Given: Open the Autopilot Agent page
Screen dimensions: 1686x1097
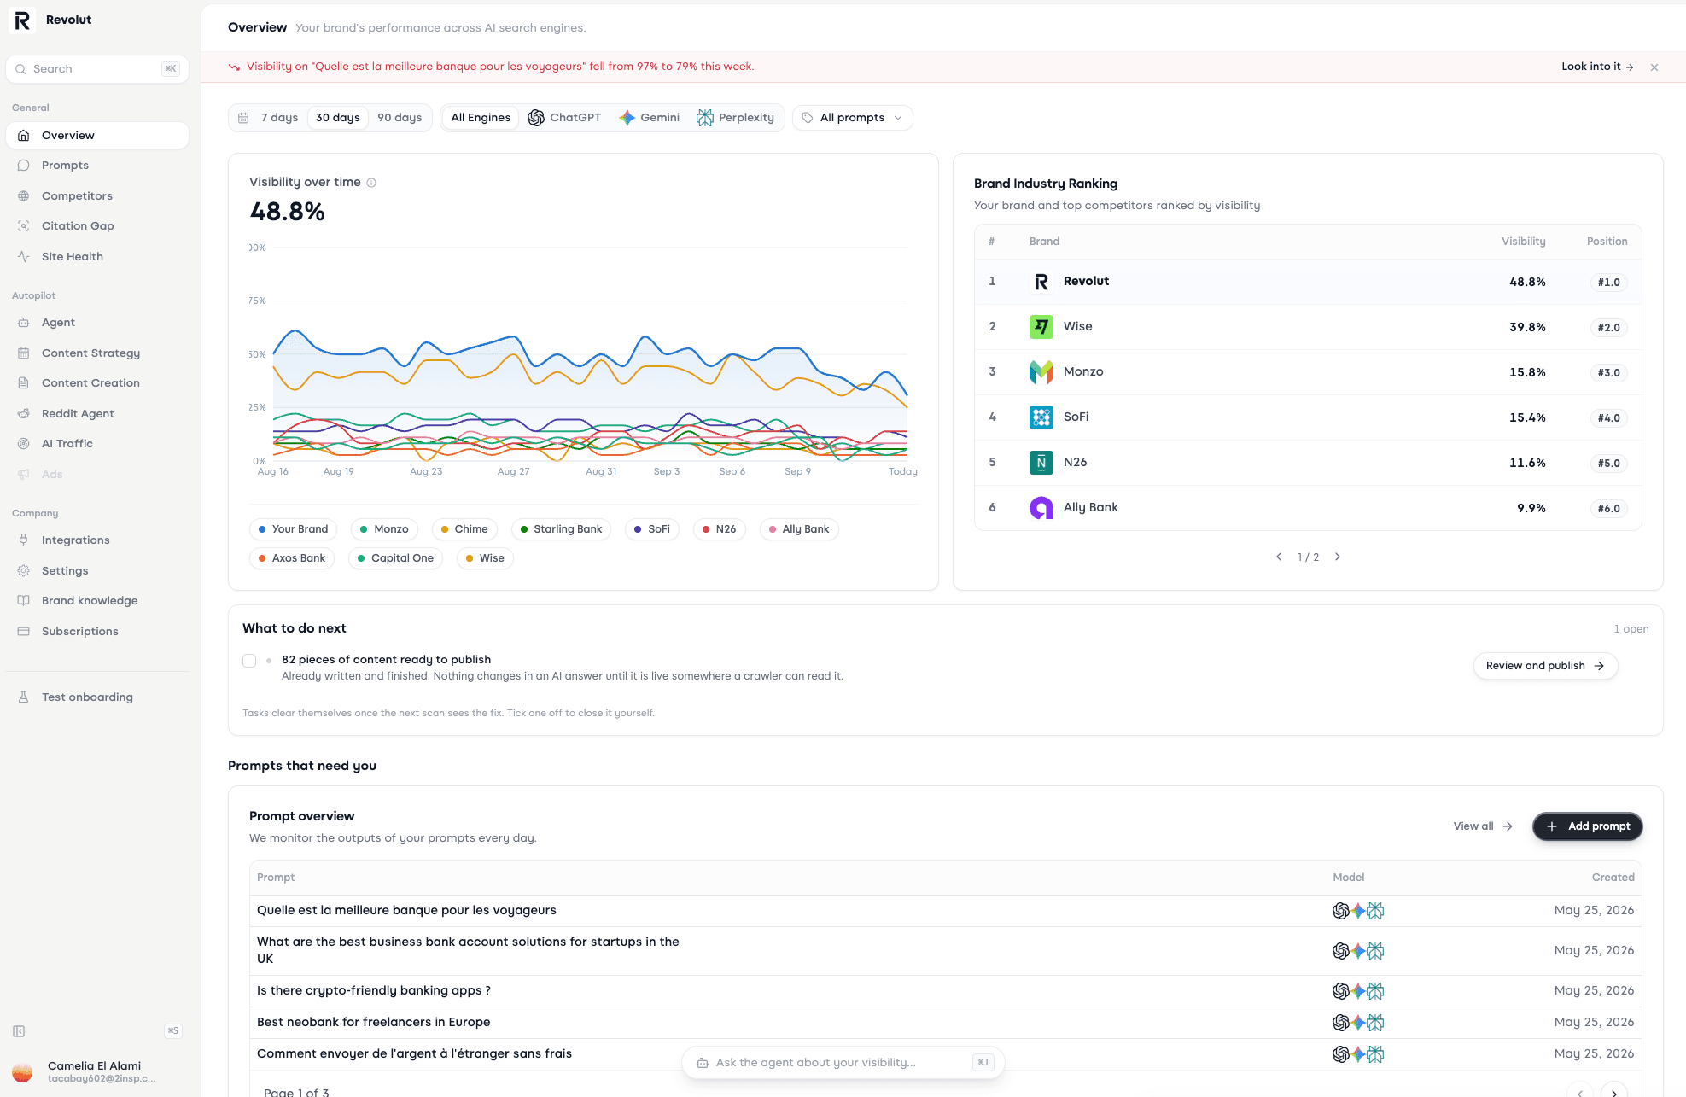Looking at the screenshot, I should pyautogui.click(x=97, y=323).
